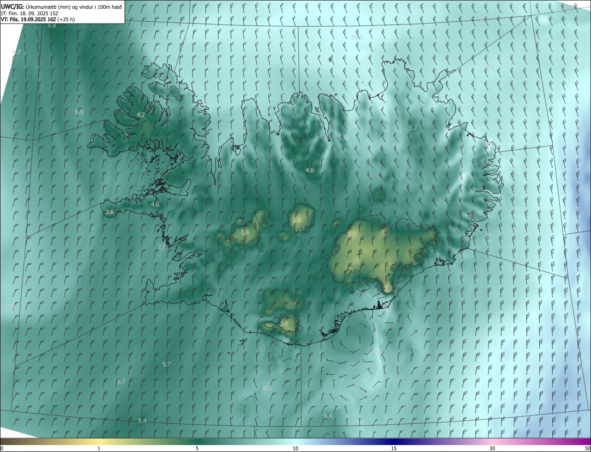Screen dimensions: 591x452
Task: Click the '50' tick label on the colour scale
Action: pos(587,449)
